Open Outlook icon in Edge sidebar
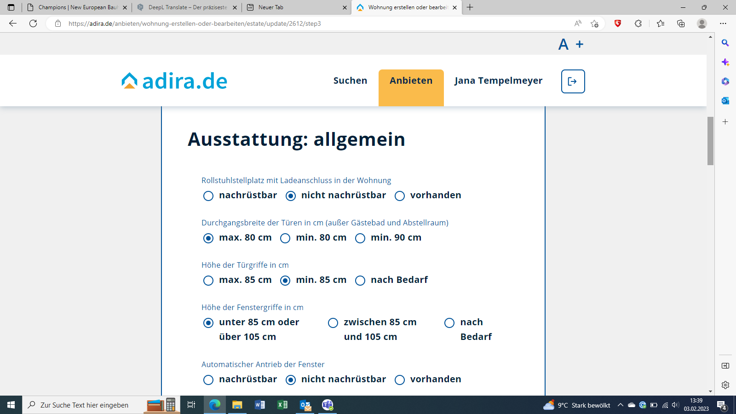The image size is (736, 414). [x=725, y=101]
